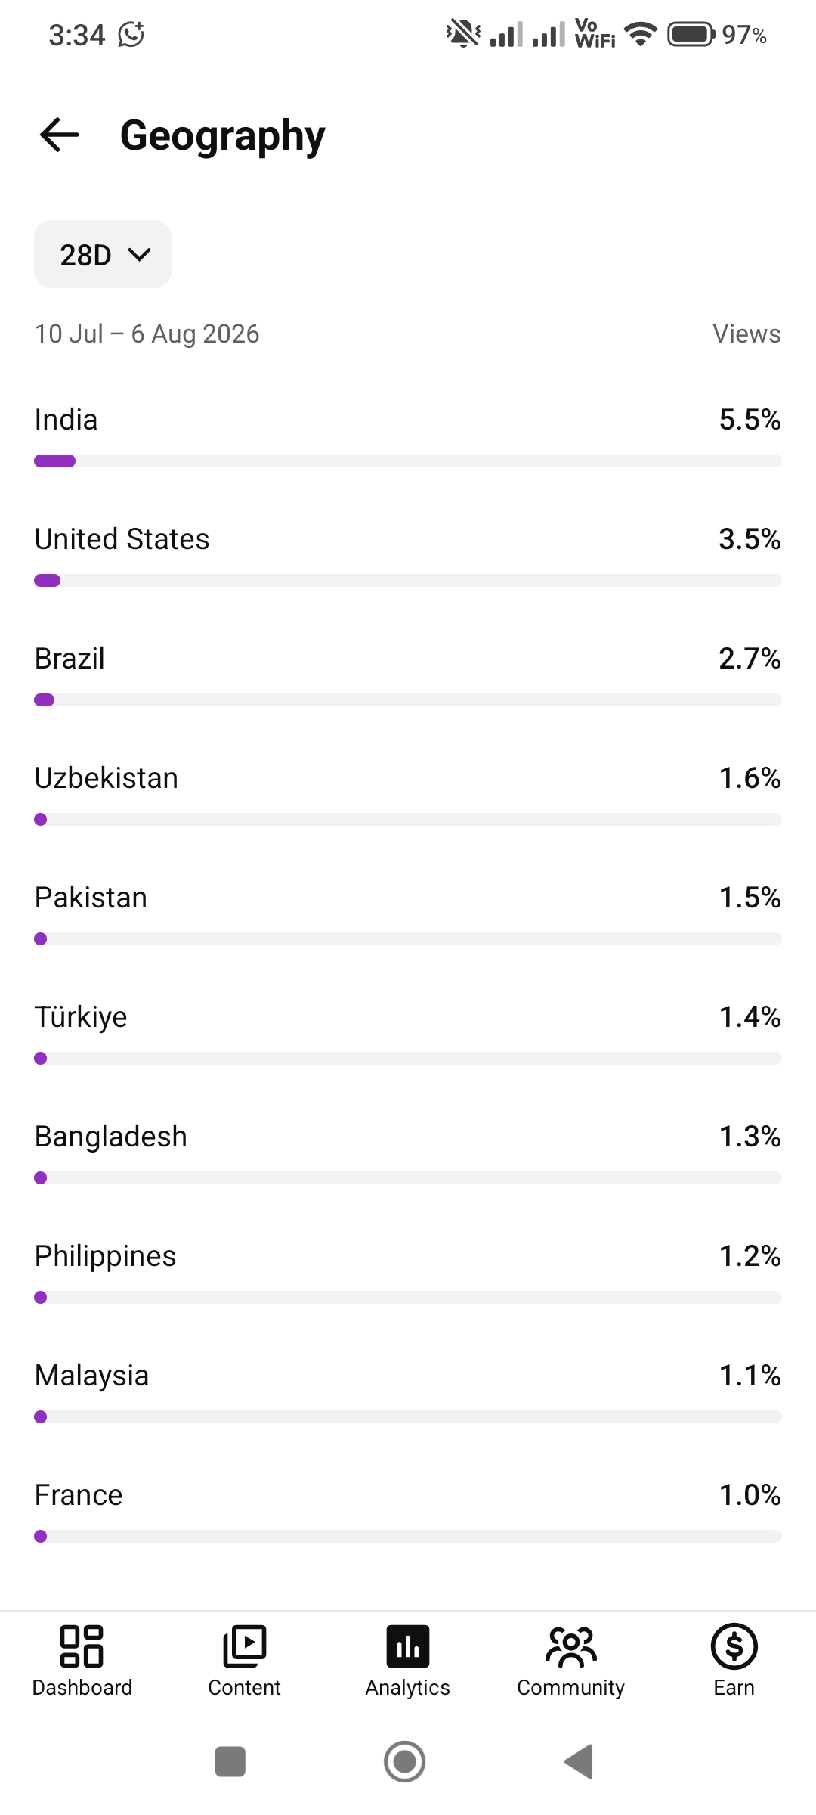Click the Views column label

[x=746, y=334]
